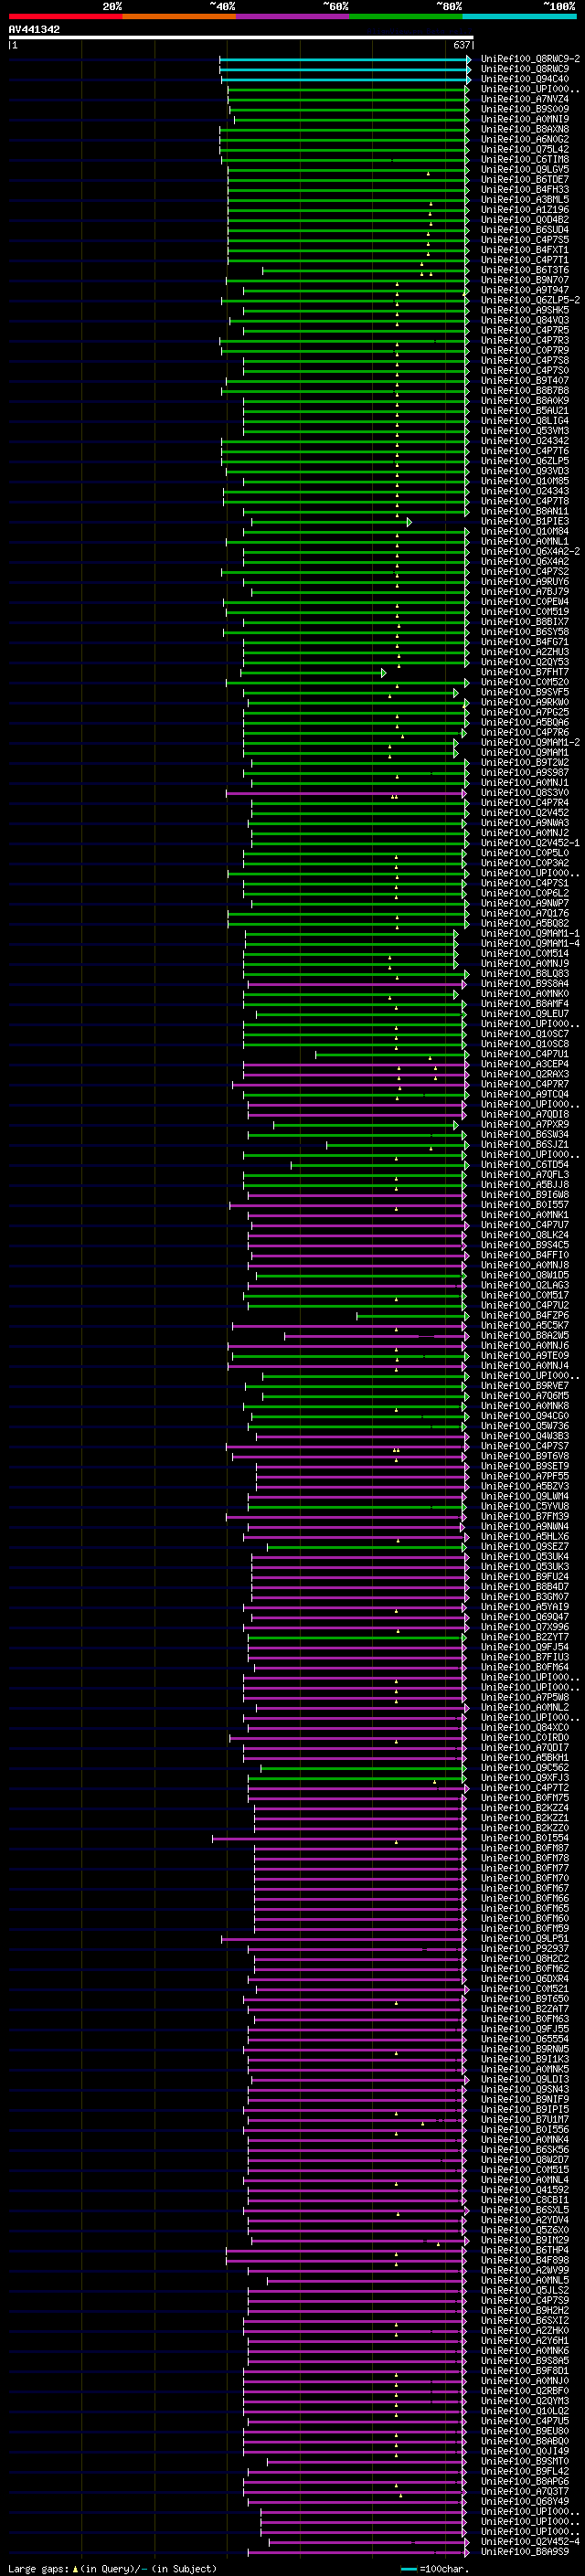
Task: Select the UniRef100_C4P7U7 label
Action: click(524, 1225)
